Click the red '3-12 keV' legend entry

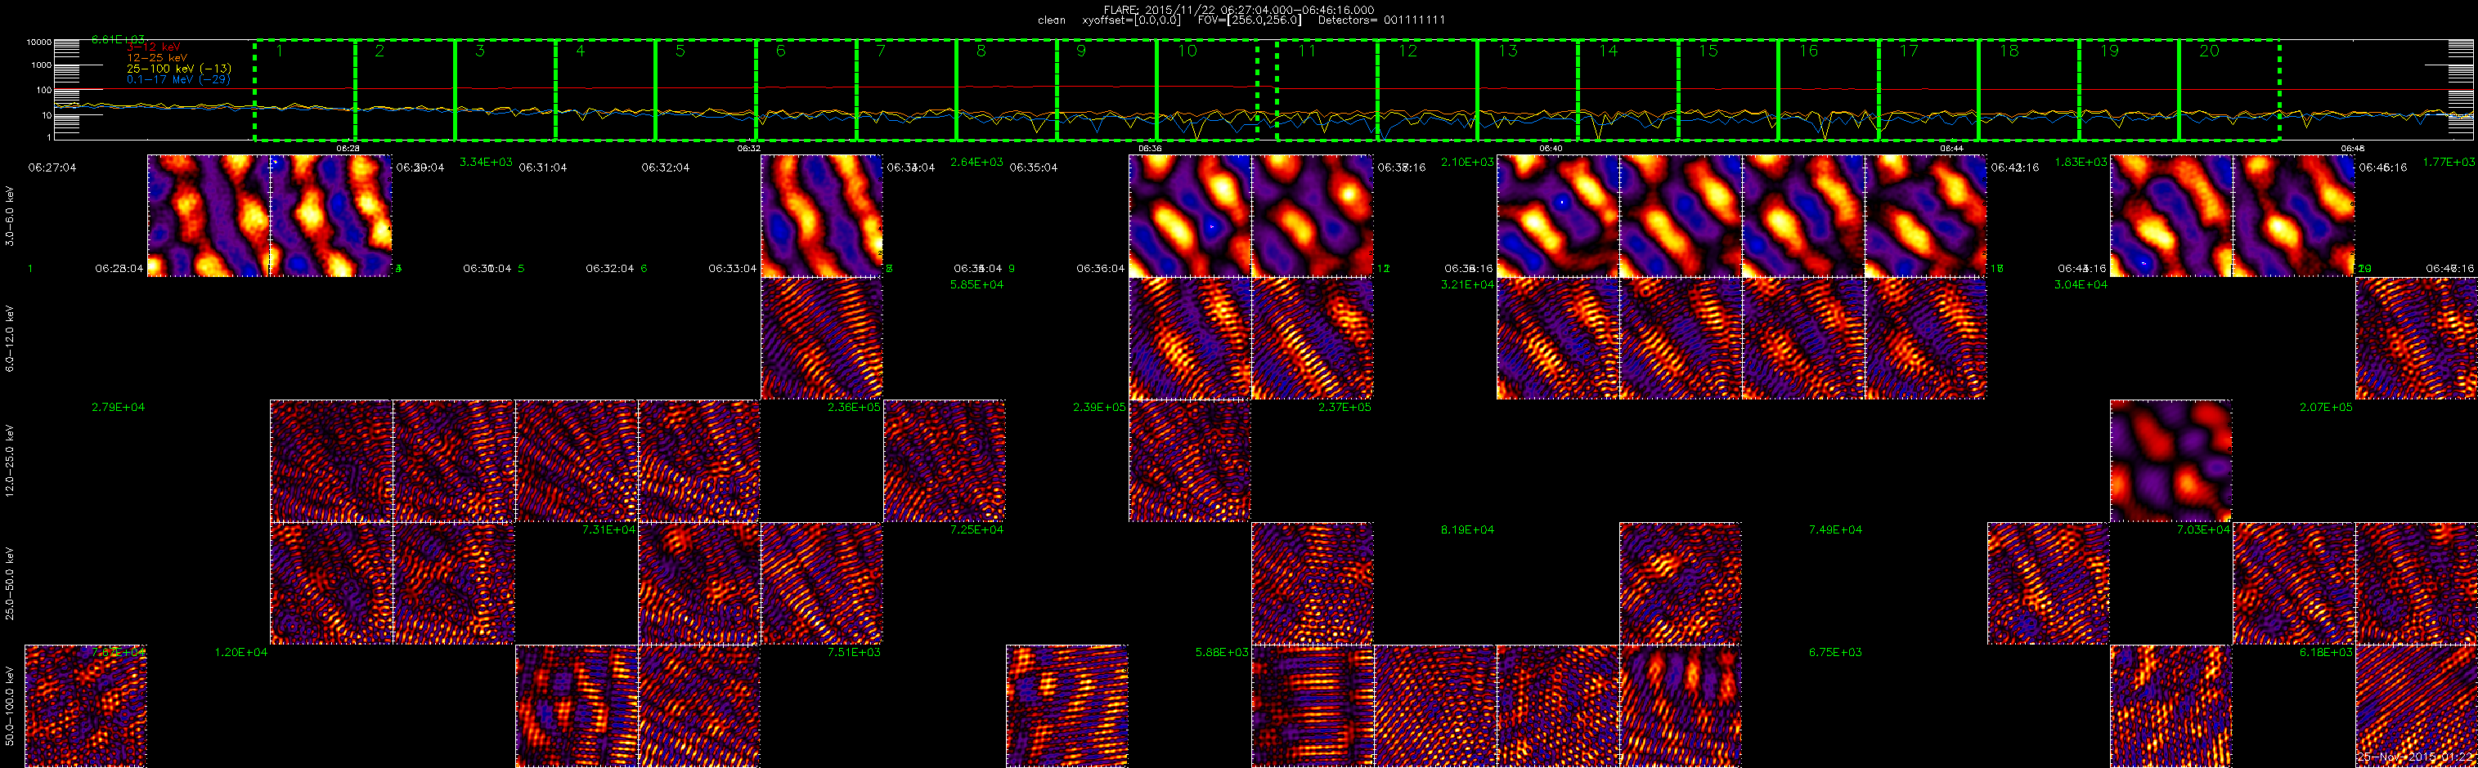(153, 47)
